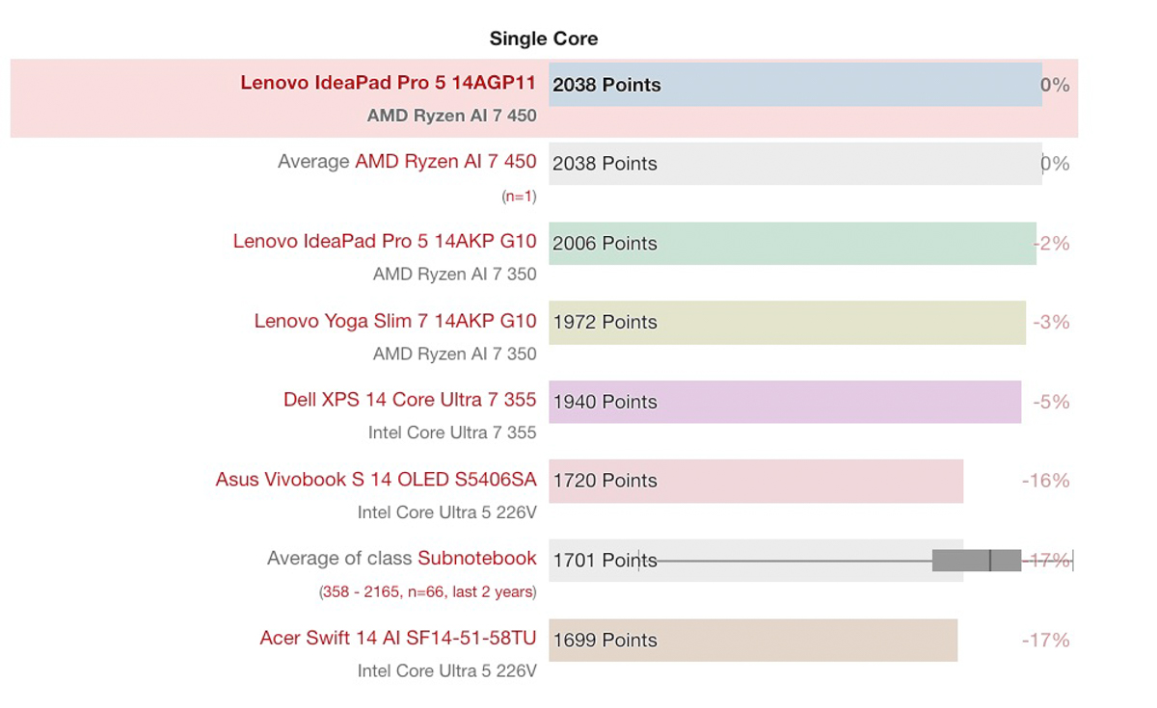This screenshot has width=1157, height=708.
Task: Click the pink 1720 Points bar
Action: coord(756,481)
